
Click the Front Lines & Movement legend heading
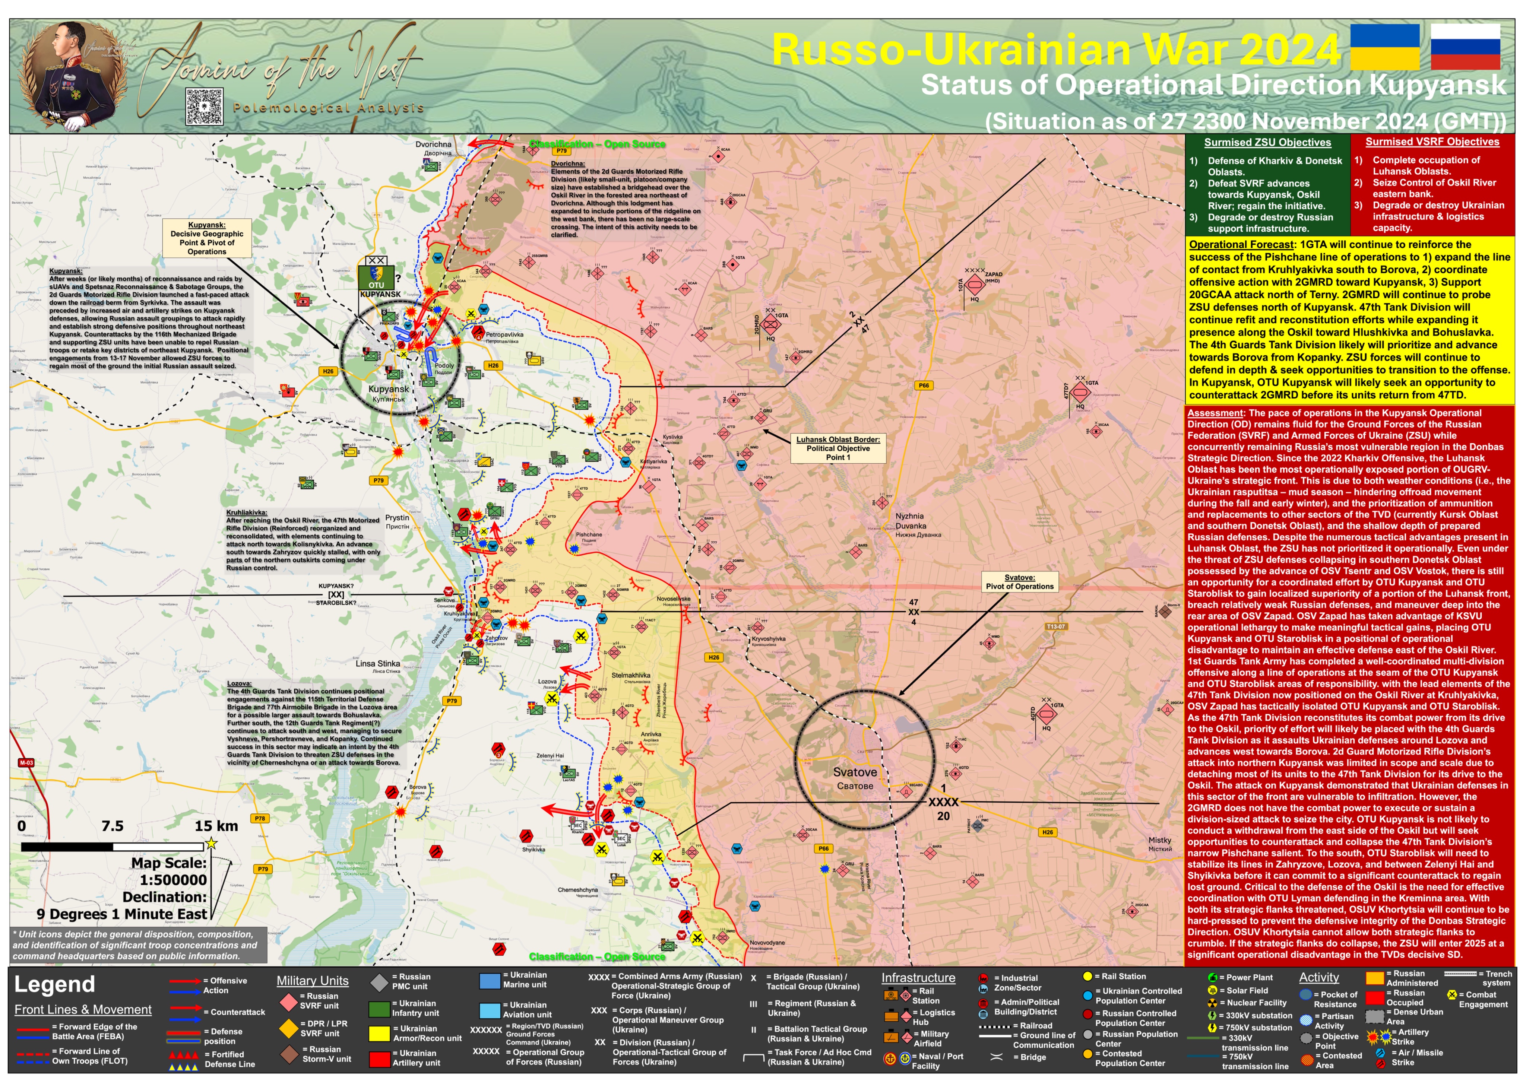83,1010
